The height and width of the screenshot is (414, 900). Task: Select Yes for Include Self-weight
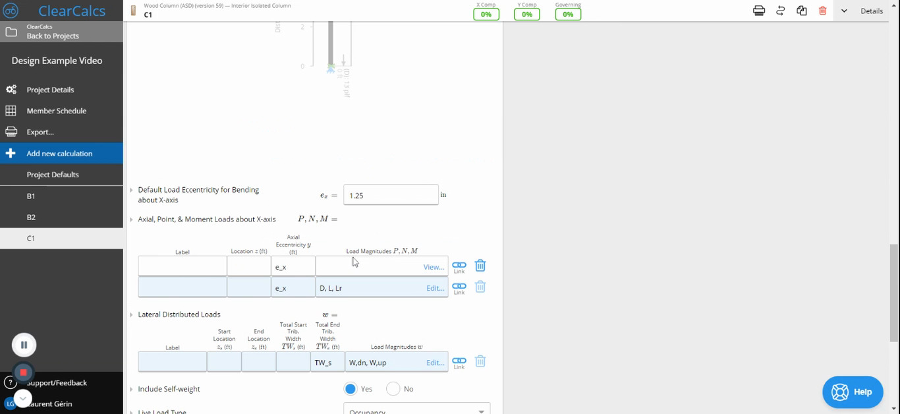tap(351, 389)
